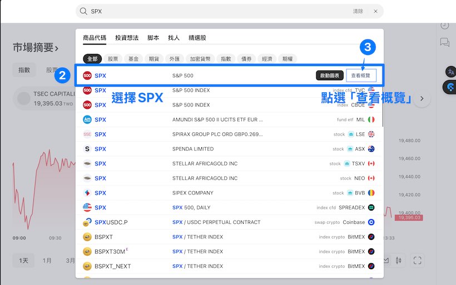The image size is (456, 285).
Task: Click the candlestick chart type icon
Action: (399, 261)
